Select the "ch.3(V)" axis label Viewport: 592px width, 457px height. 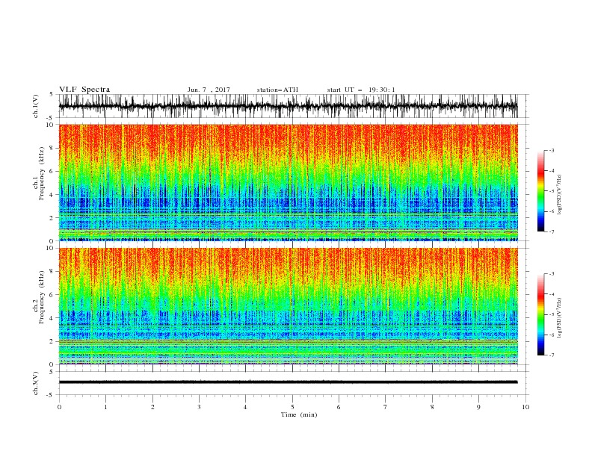pos(36,383)
